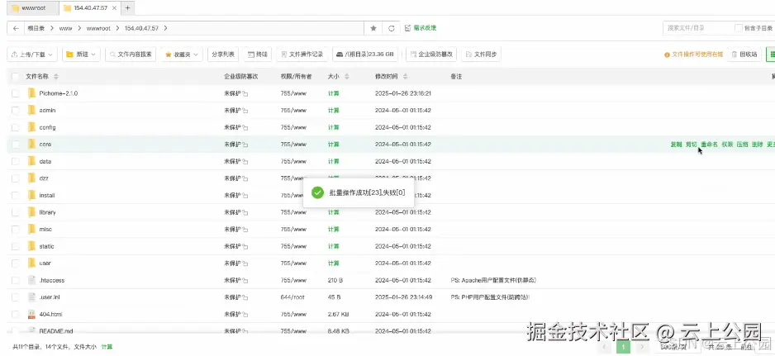Open enterprise tamper-proof (企业级防篡改) toolbar button

click(x=431, y=55)
